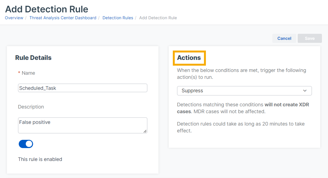Go back to Detection Rules breadcrumb
The height and width of the screenshot is (178, 328).
pyautogui.click(x=118, y=18)
